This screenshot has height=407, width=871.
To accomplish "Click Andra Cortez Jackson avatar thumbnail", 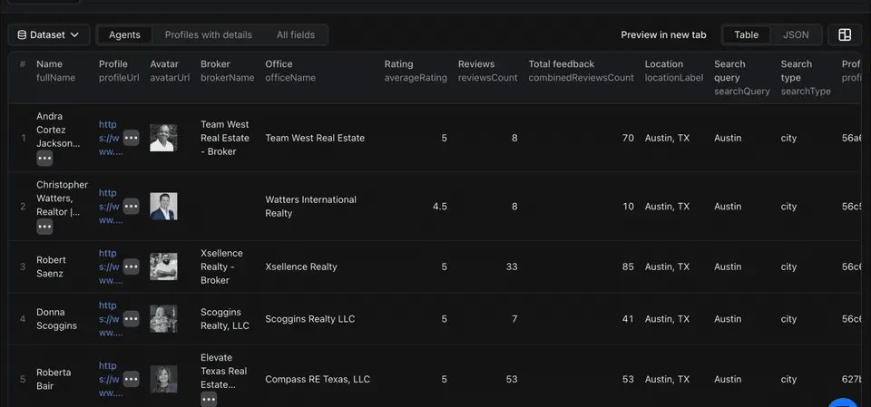I will coord(163,138).
